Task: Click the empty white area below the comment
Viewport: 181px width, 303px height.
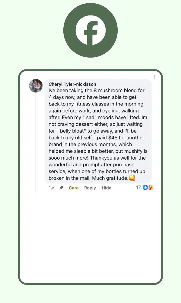Action: pyautogui.click(x=91, y=236)
